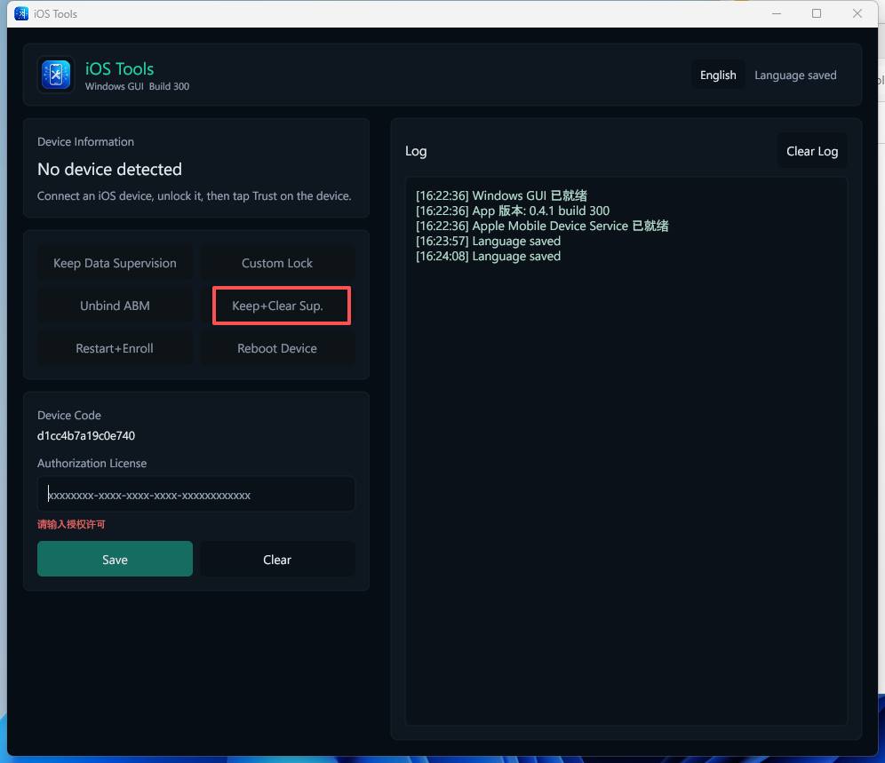
Task: Click the 'Device Information' label
Action: pos(86,141)
